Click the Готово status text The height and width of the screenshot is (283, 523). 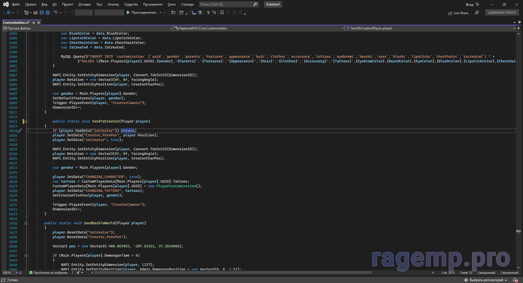pos(13,280)
